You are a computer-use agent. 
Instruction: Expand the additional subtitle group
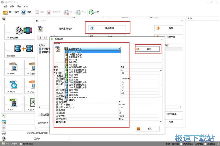click(x=55, y=122)
